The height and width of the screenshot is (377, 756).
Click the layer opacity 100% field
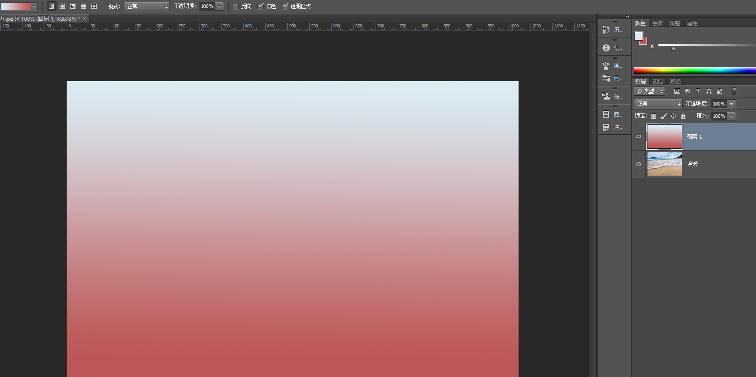tap(719, 104)
